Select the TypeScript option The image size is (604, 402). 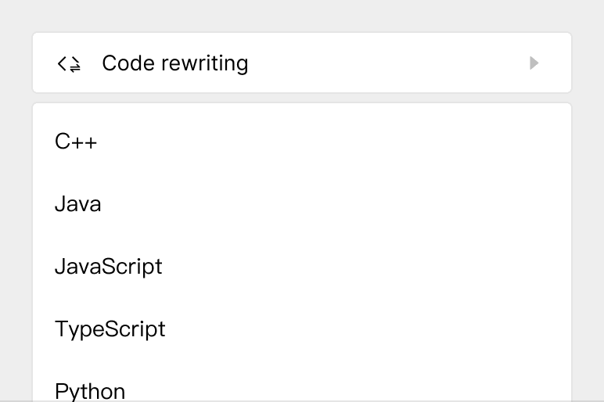pyautogui.click(x=110, y=328)
